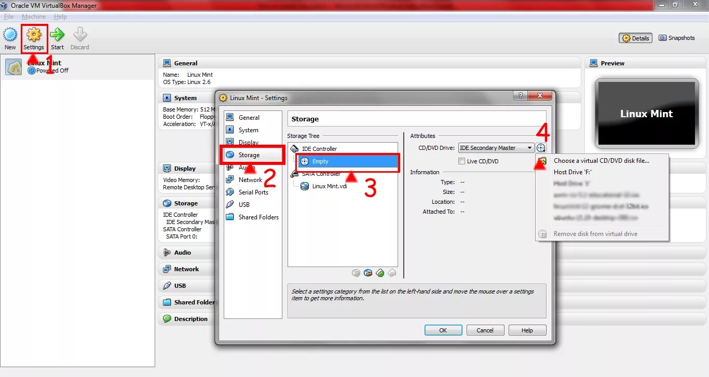Select Linux Mint.vdi disk in Storage Tree
The image size is (709, 377).
tap(329, 186)
